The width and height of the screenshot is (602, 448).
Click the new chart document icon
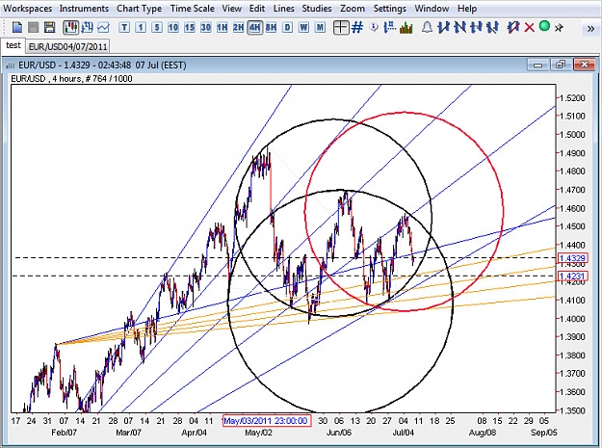coord(17,28)
